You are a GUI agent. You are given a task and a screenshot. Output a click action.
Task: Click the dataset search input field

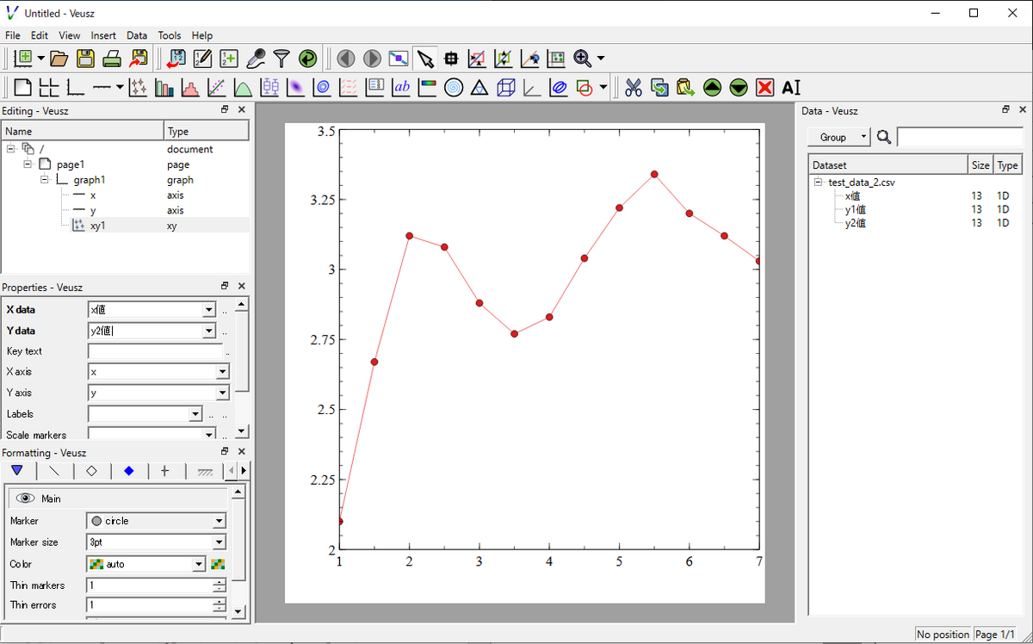click(x=960, y=137)
